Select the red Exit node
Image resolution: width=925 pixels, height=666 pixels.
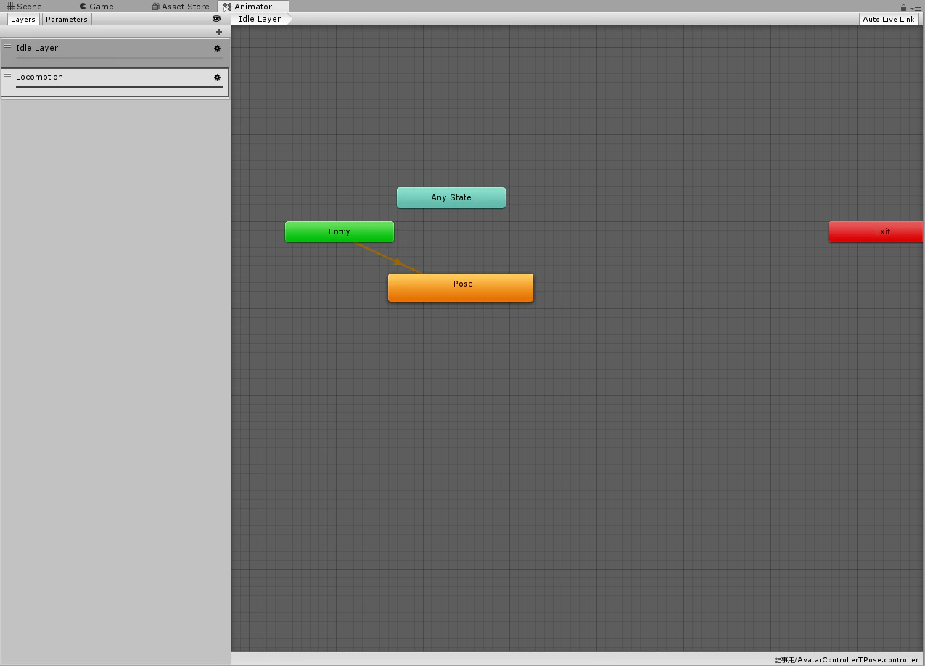tap(876, 232)
